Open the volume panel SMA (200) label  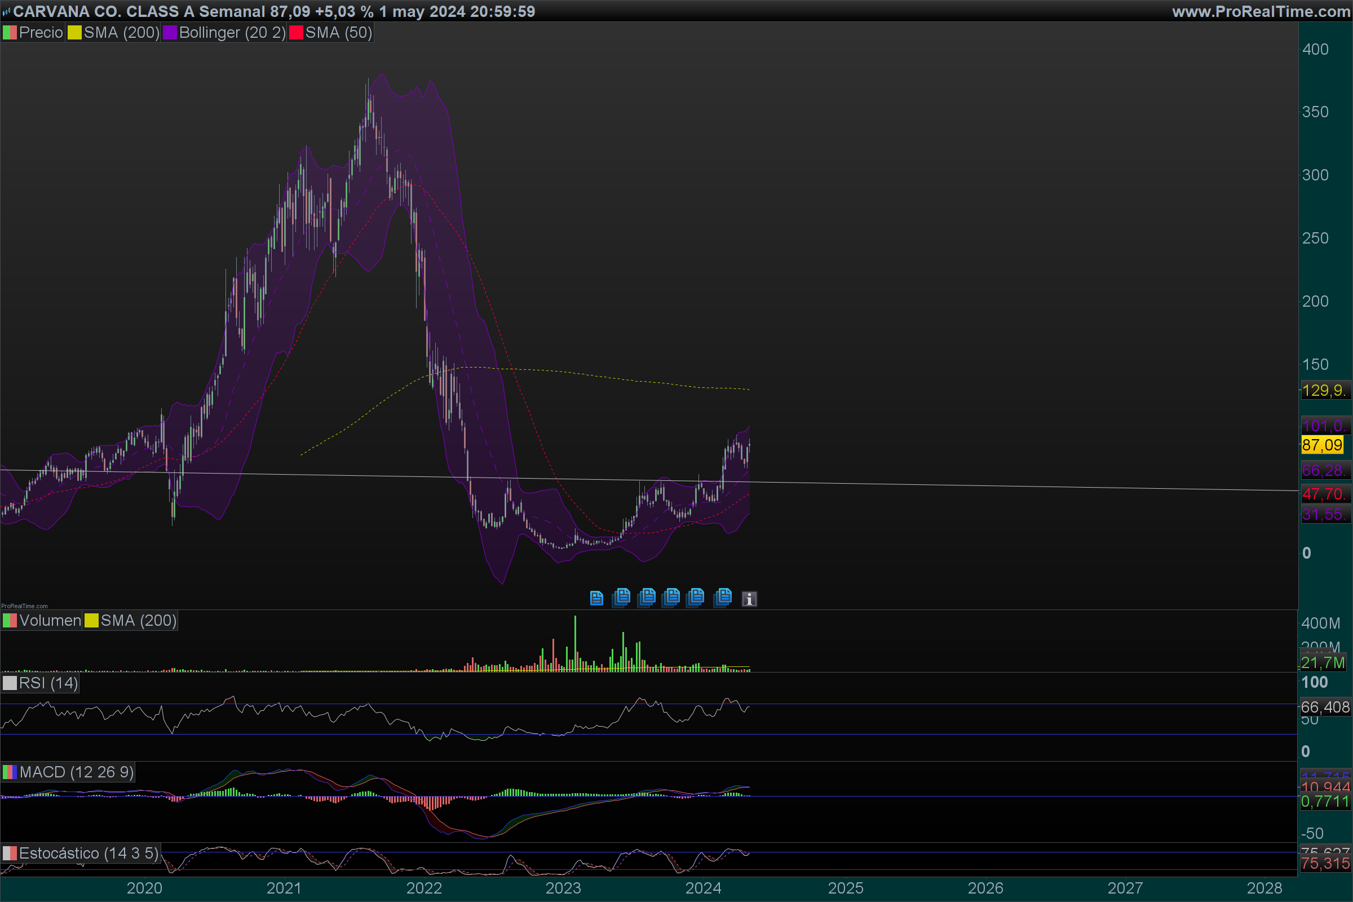coord(138,621)
